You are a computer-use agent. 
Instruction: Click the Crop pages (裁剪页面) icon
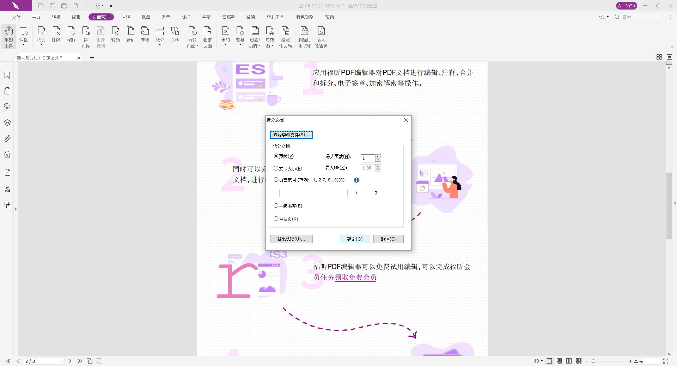tap(207, 36)
